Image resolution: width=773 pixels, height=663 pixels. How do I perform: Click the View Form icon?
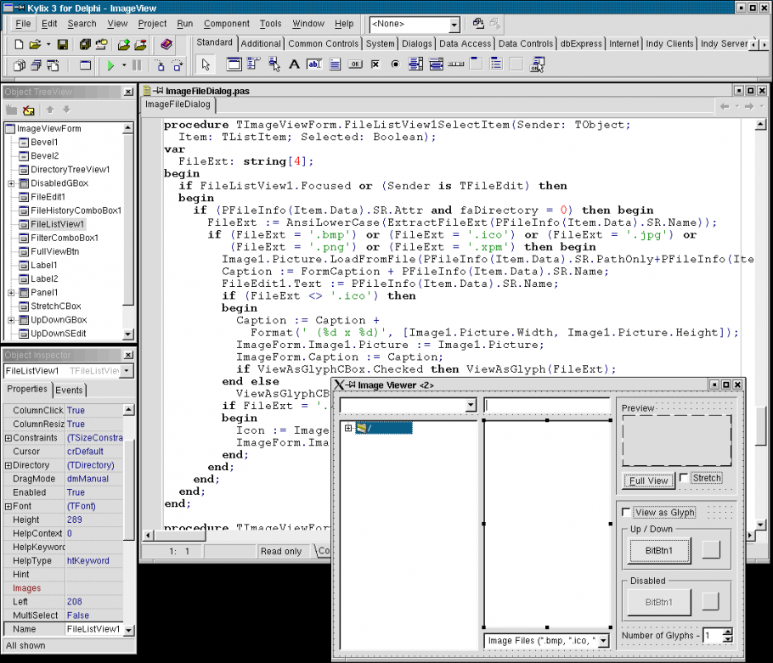(x=36, y=65)
